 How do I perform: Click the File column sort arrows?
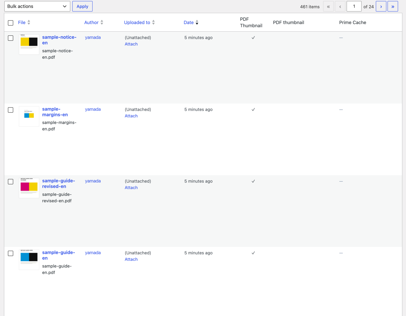[x=29, y=22]
